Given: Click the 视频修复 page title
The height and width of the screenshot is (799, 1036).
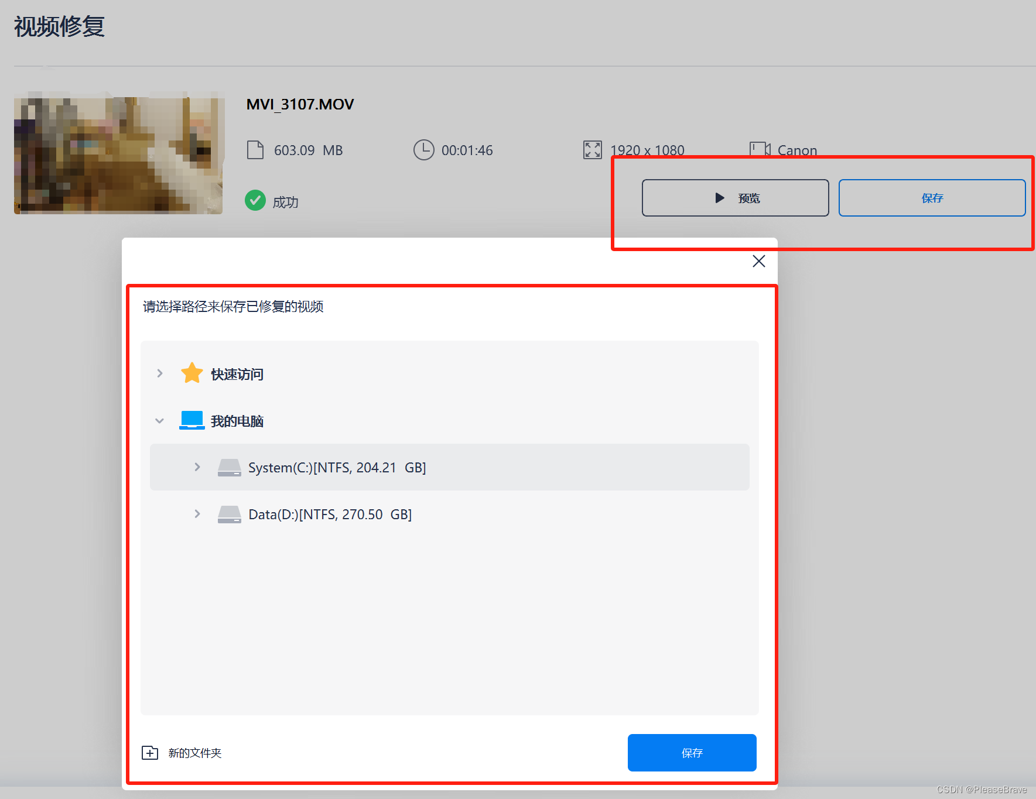Looking at the screenshot, I should (59, 26).
